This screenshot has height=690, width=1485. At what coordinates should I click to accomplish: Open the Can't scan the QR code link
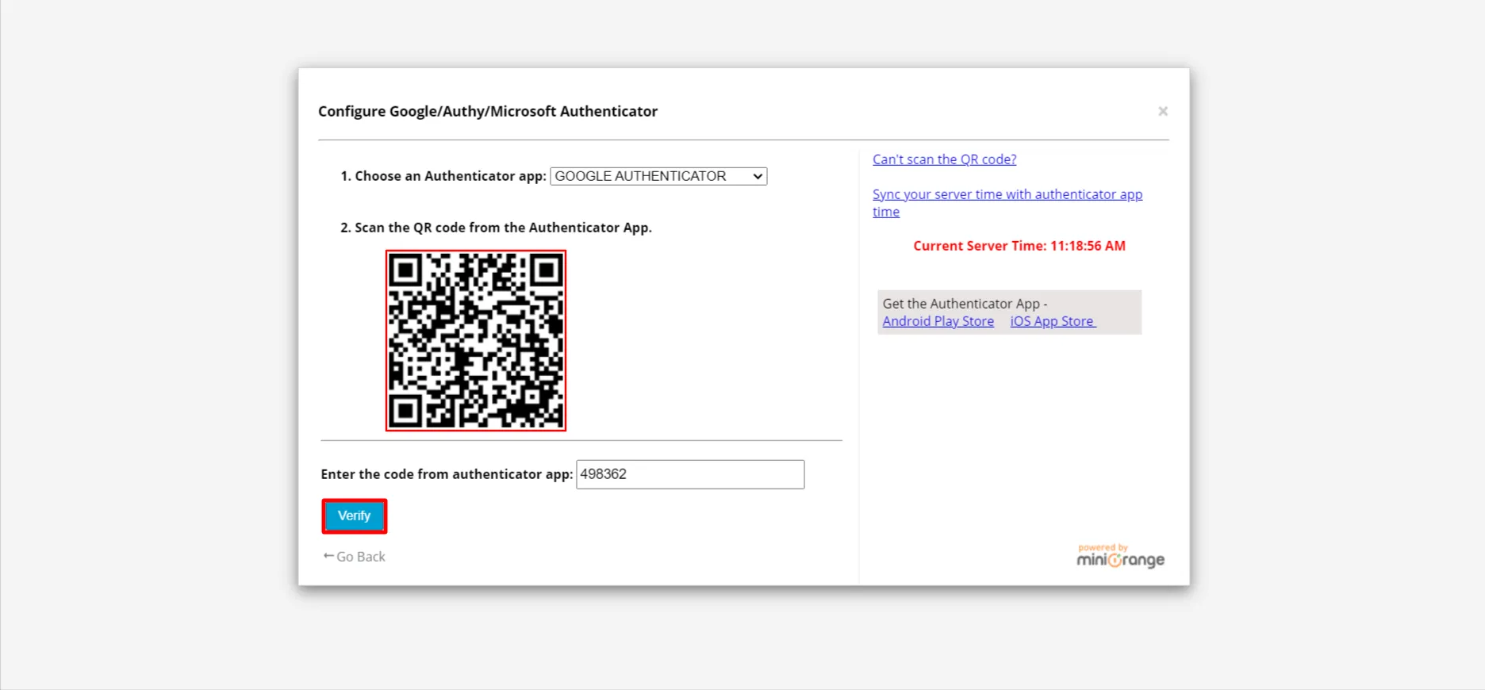coord(944,159)
